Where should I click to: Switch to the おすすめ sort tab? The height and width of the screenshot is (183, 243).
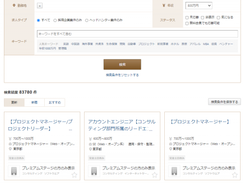pyautogui.click(x=55, y=102)
